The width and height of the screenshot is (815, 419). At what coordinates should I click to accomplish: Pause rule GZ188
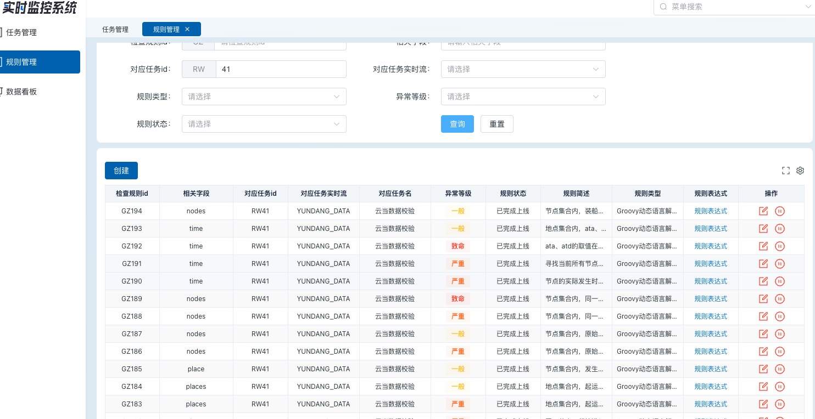(x=779, y=316)
